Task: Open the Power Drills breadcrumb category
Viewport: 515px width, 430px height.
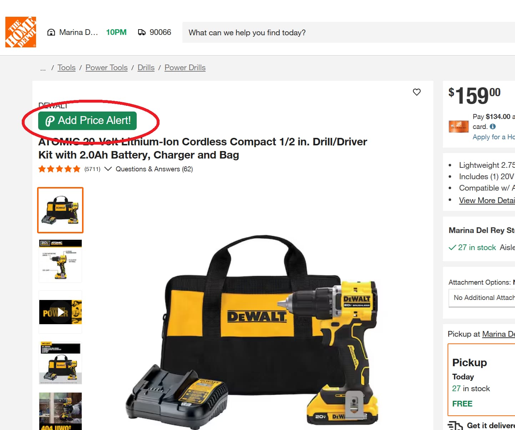Action: (x=185, y=67)
